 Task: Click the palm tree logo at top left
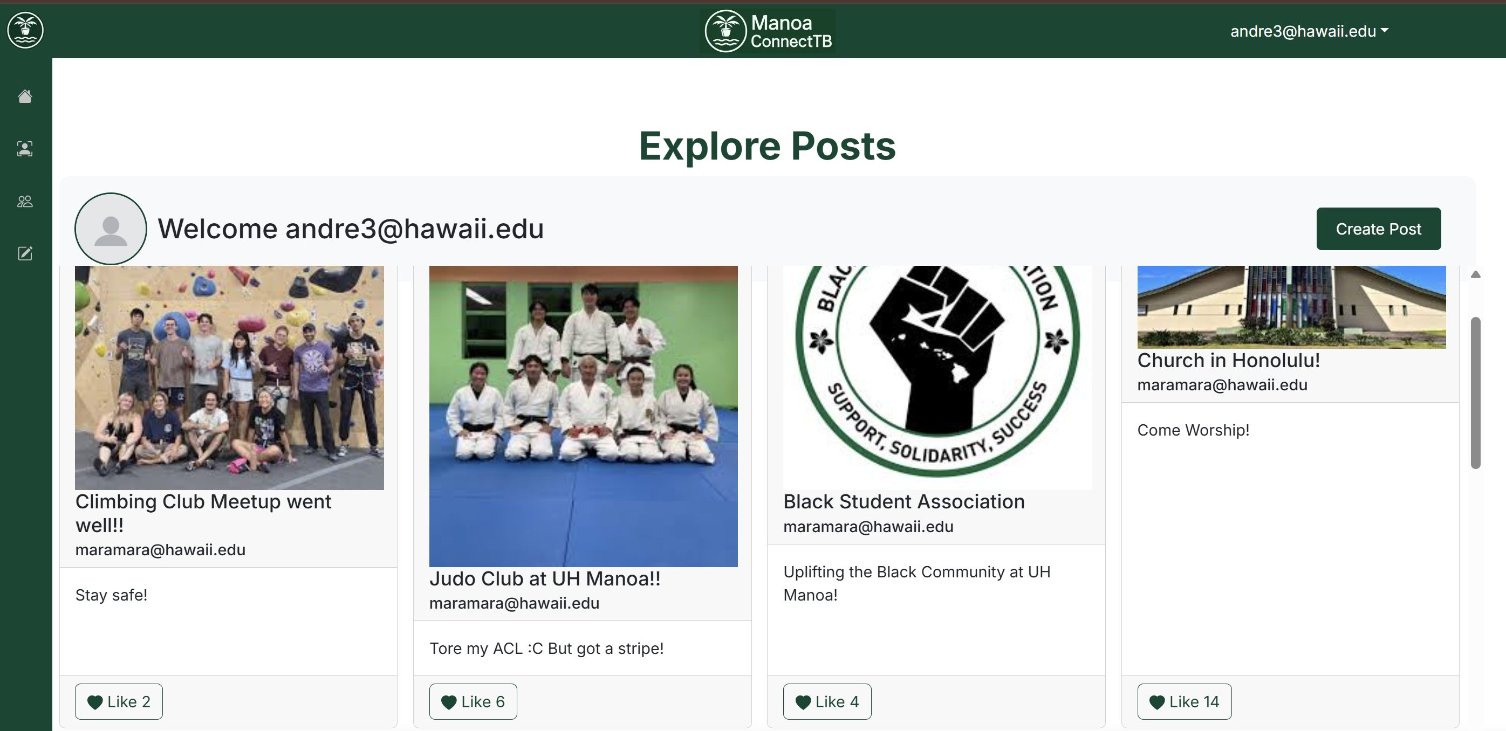tap(25, 30)
